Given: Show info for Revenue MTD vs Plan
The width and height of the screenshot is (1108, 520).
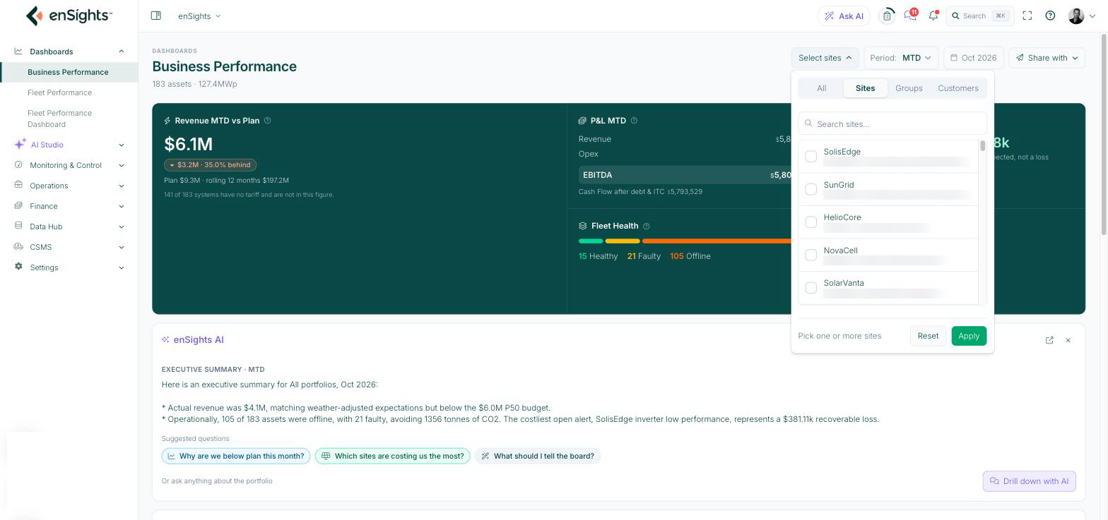Looking at the screenshot, I should (x=267, y=121).
